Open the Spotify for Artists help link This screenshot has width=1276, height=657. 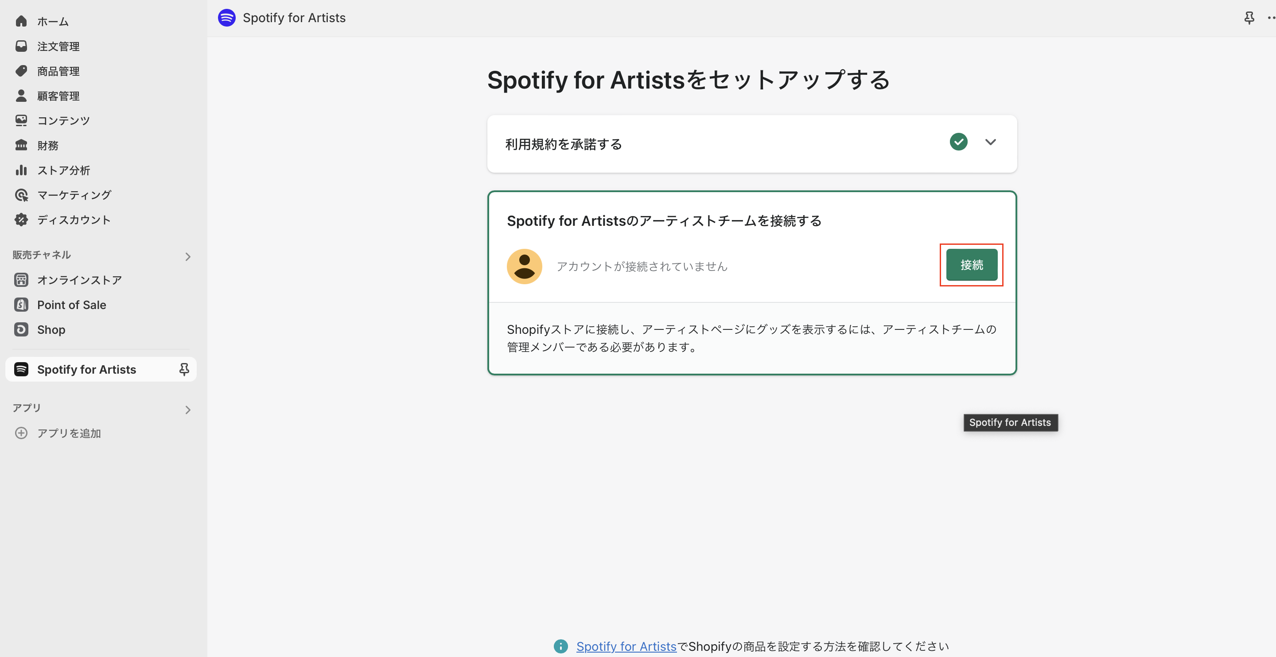coord(626,646)
